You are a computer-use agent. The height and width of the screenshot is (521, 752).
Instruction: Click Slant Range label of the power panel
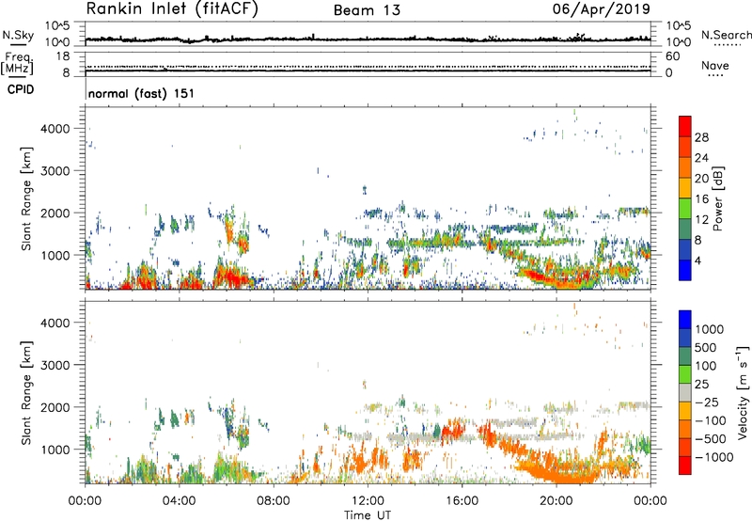[26, 199]
